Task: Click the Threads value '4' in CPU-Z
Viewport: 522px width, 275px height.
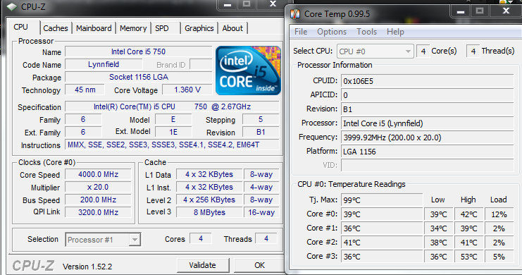Action: coord(266,238)
